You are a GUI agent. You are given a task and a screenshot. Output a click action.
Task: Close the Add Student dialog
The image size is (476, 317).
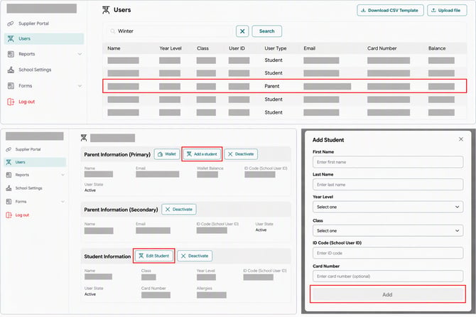click(x=461, y=139)
